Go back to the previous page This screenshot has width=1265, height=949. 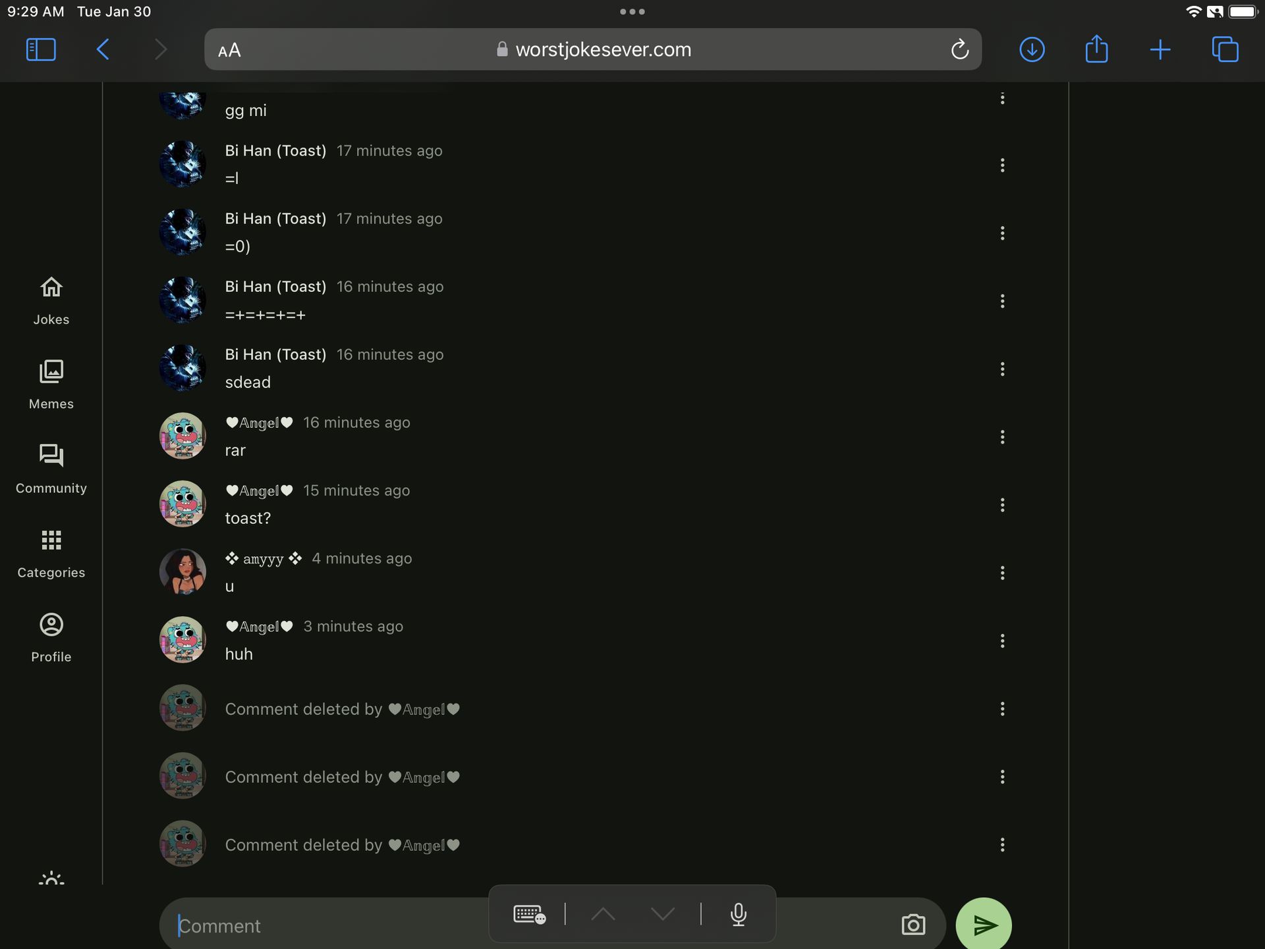tap(103, 49)
